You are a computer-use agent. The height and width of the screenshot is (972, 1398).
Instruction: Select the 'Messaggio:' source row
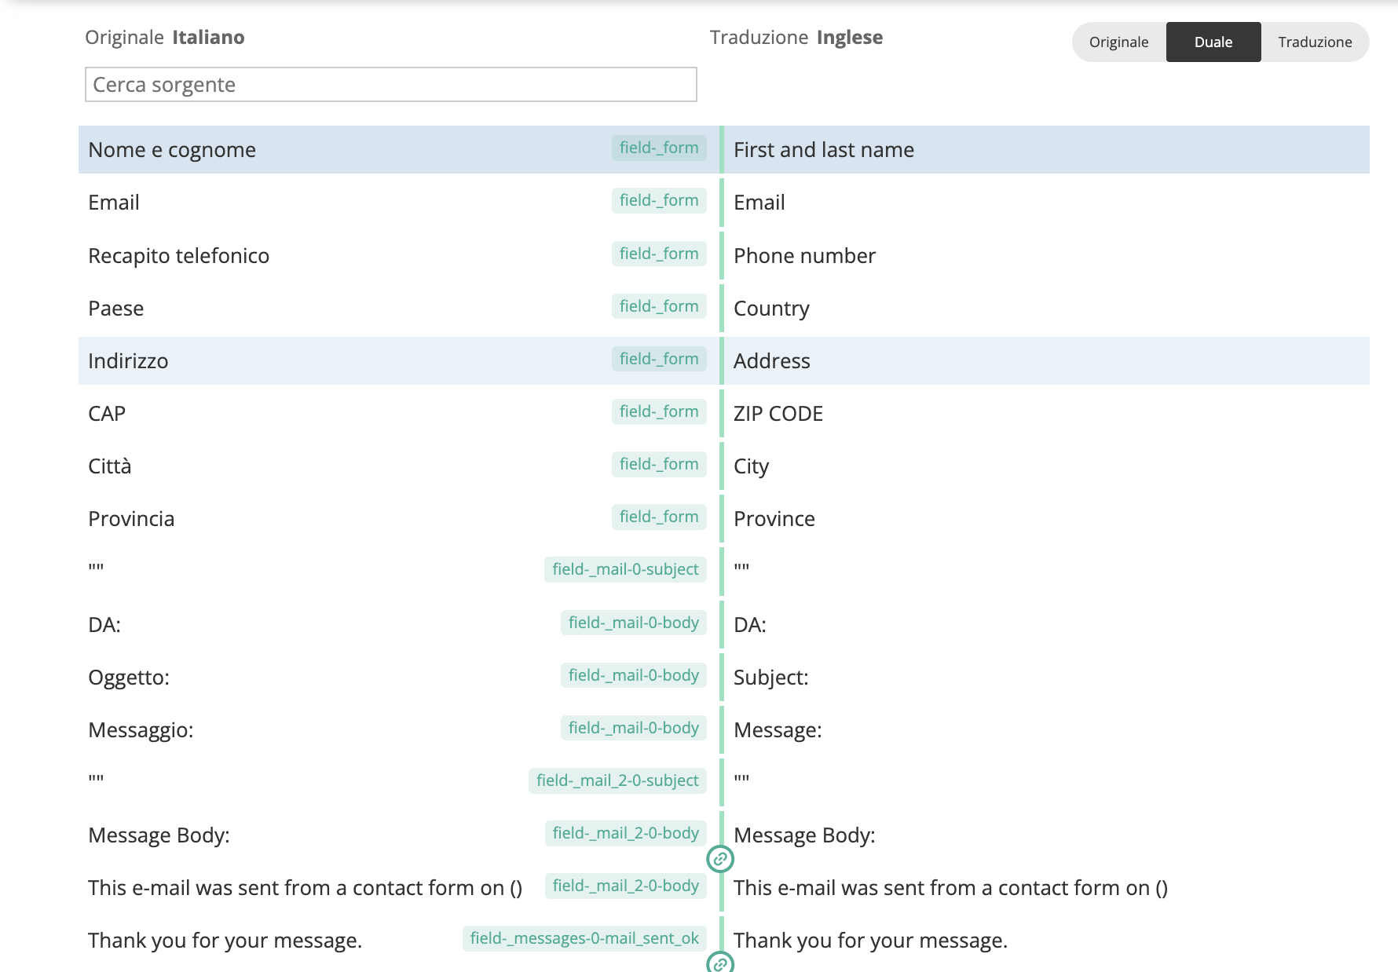[x=399, y=729]
